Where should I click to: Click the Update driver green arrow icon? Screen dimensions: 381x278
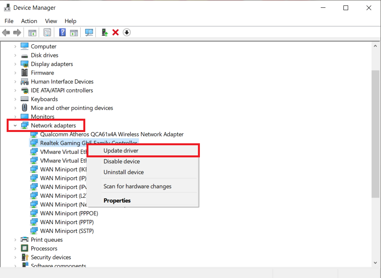click(105, 32)
